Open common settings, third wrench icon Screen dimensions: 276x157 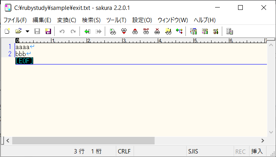[216, 31]
